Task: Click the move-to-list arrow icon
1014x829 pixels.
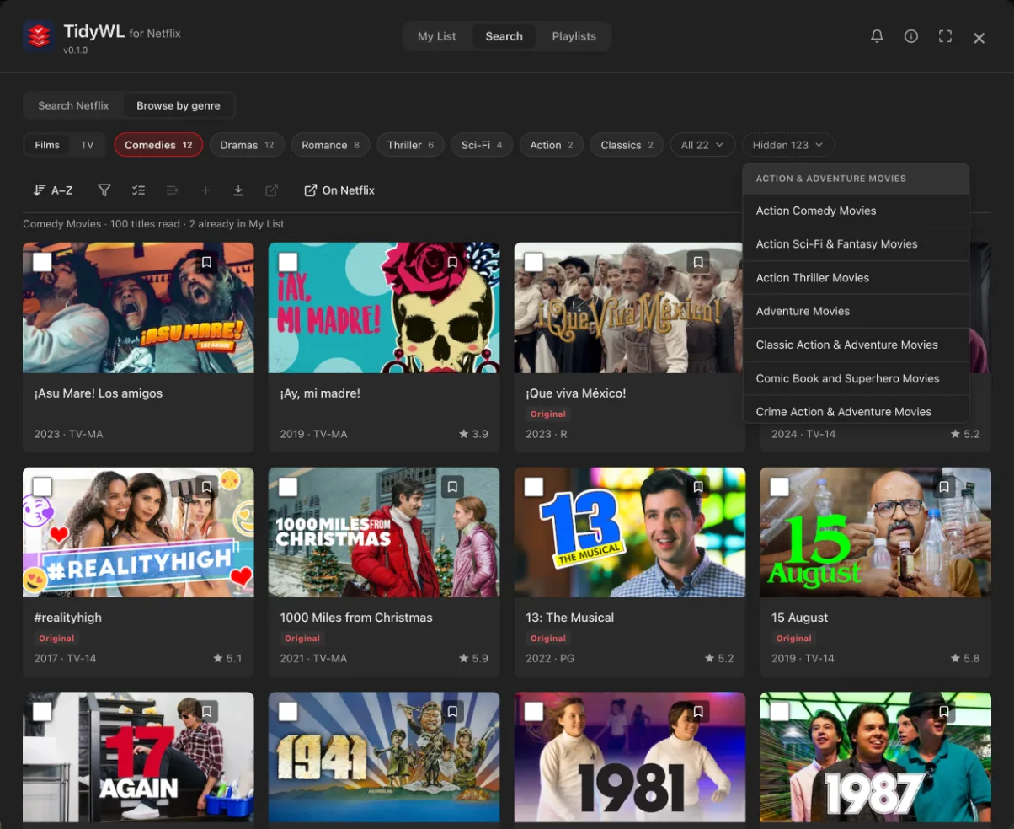Action: click(x=172, y=190)
